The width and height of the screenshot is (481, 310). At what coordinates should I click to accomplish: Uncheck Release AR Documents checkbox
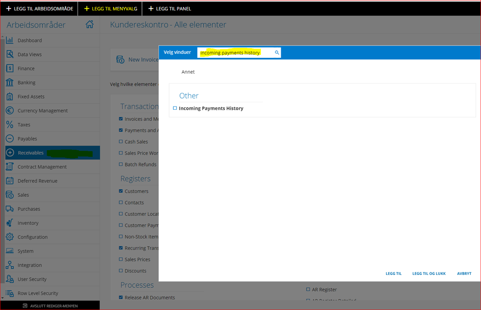click(121, 297)
